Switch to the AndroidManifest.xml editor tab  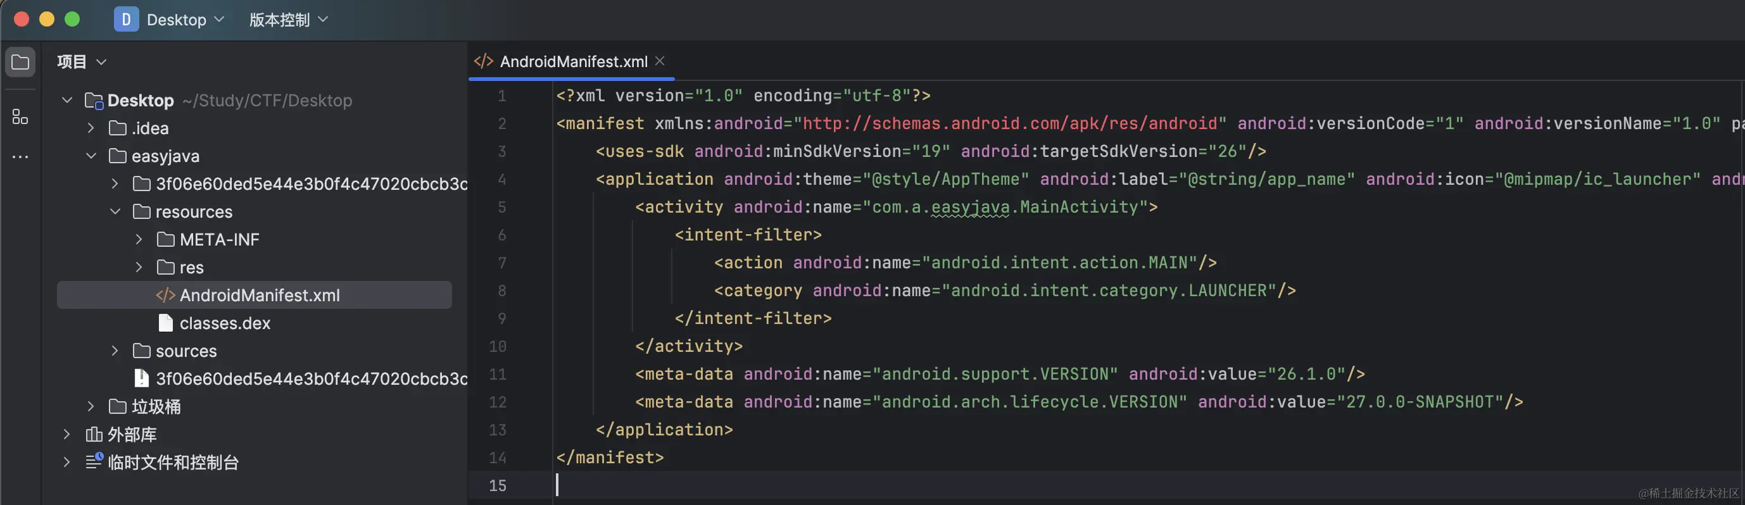click(x=573, y=61)
